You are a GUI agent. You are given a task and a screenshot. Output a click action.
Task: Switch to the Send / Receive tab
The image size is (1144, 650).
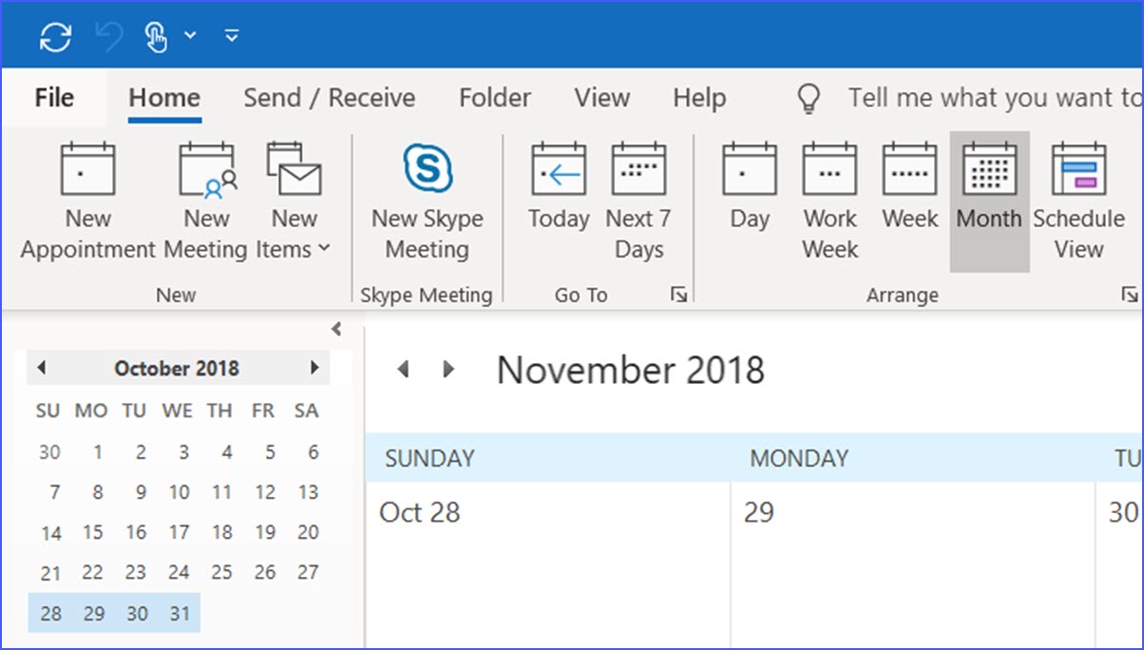329,98
